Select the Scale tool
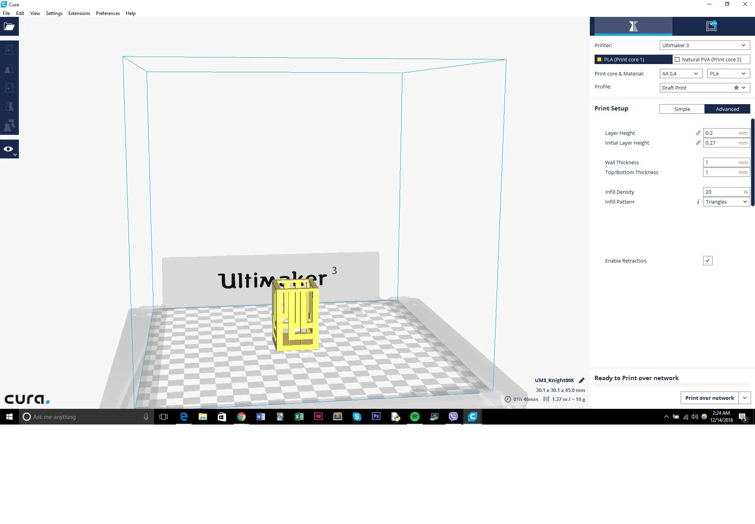The height and width of the screenshot is (524, 755). tap(9, 69)
